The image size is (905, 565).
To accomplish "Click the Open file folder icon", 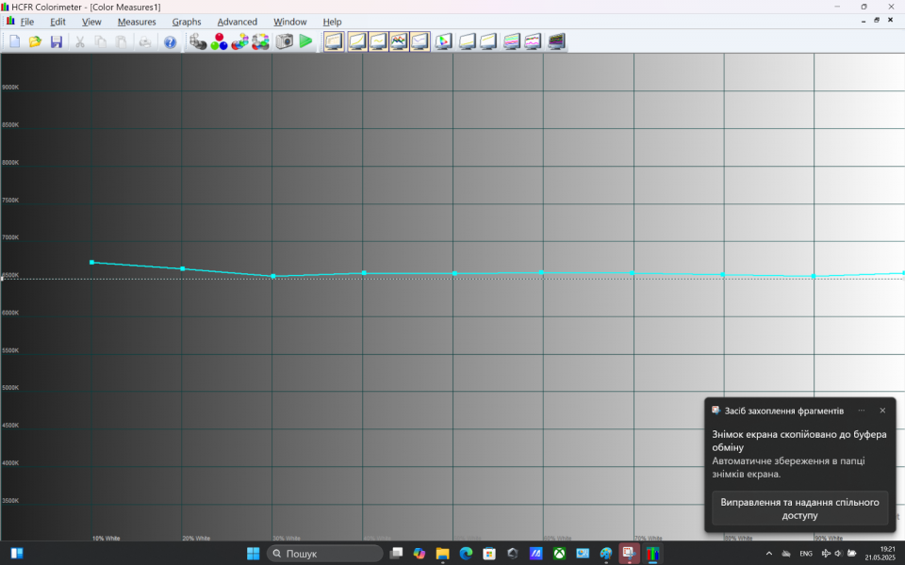I will point(35,41).
